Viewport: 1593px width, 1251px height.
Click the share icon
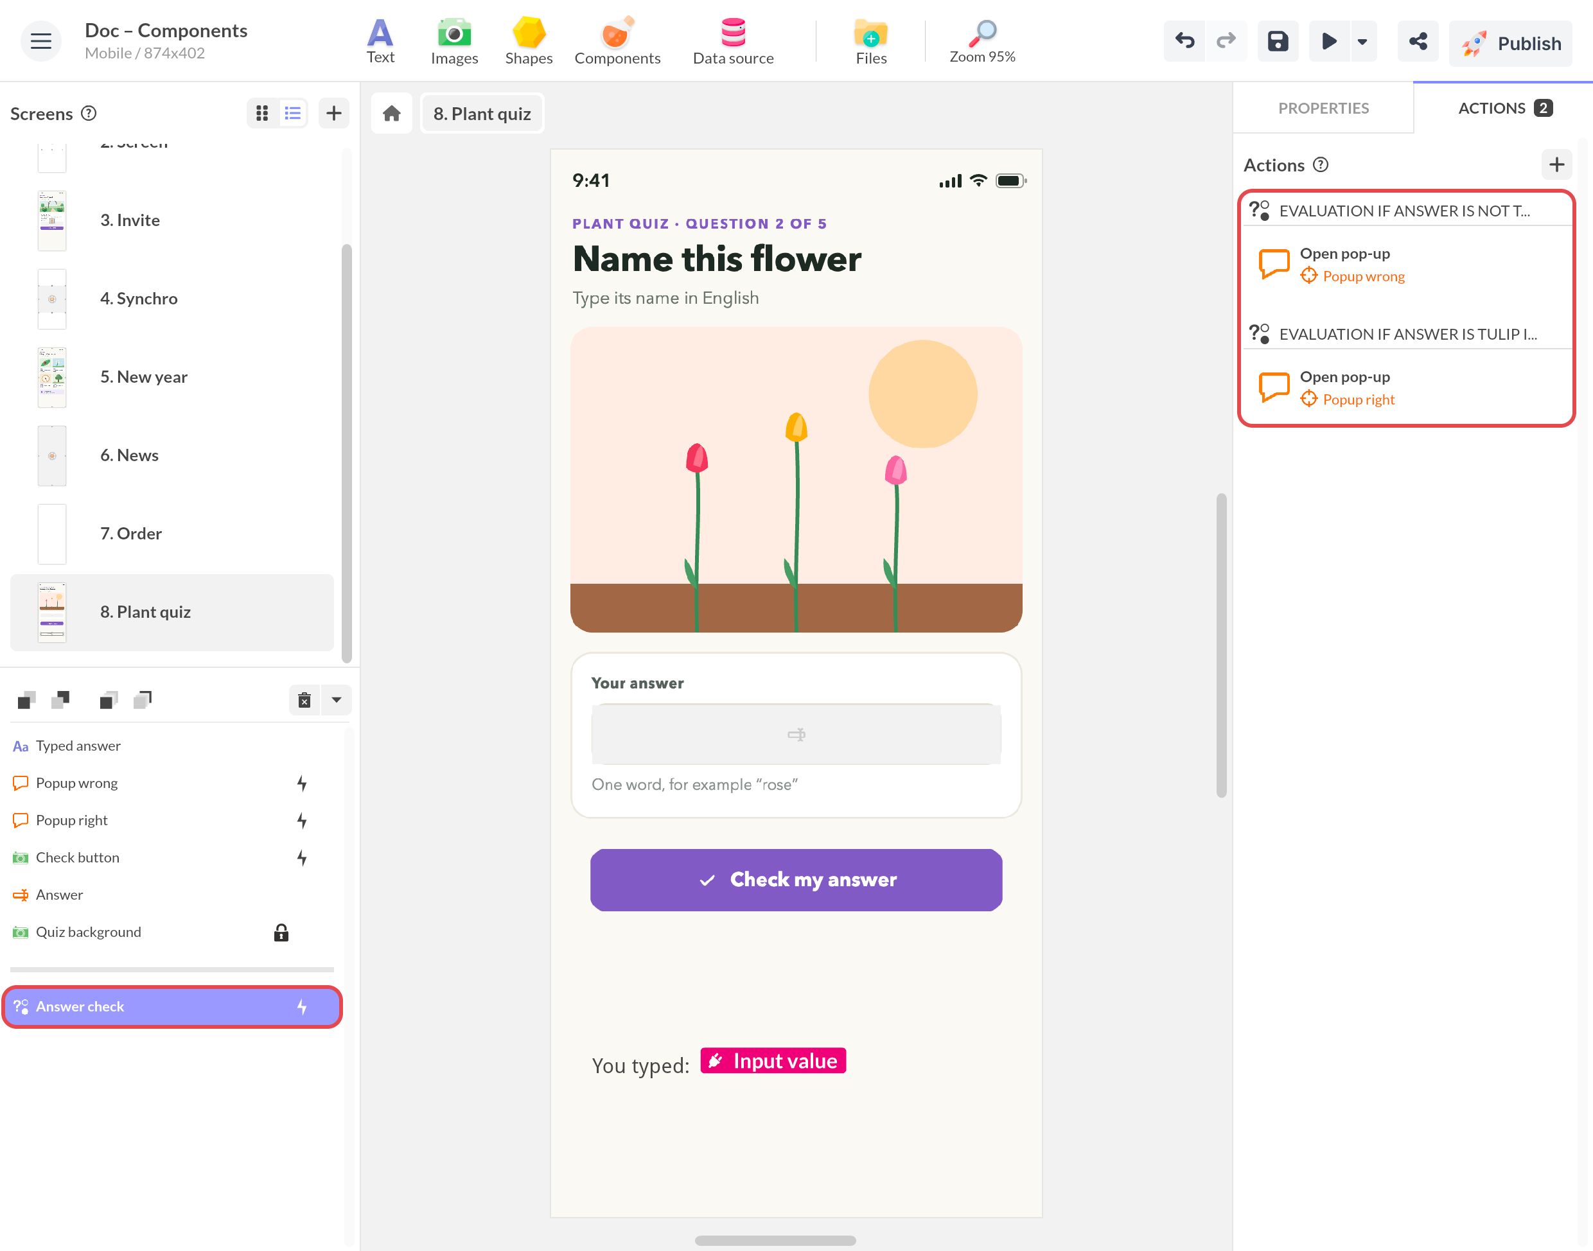pyautogui.click(x=1418, y=41)
